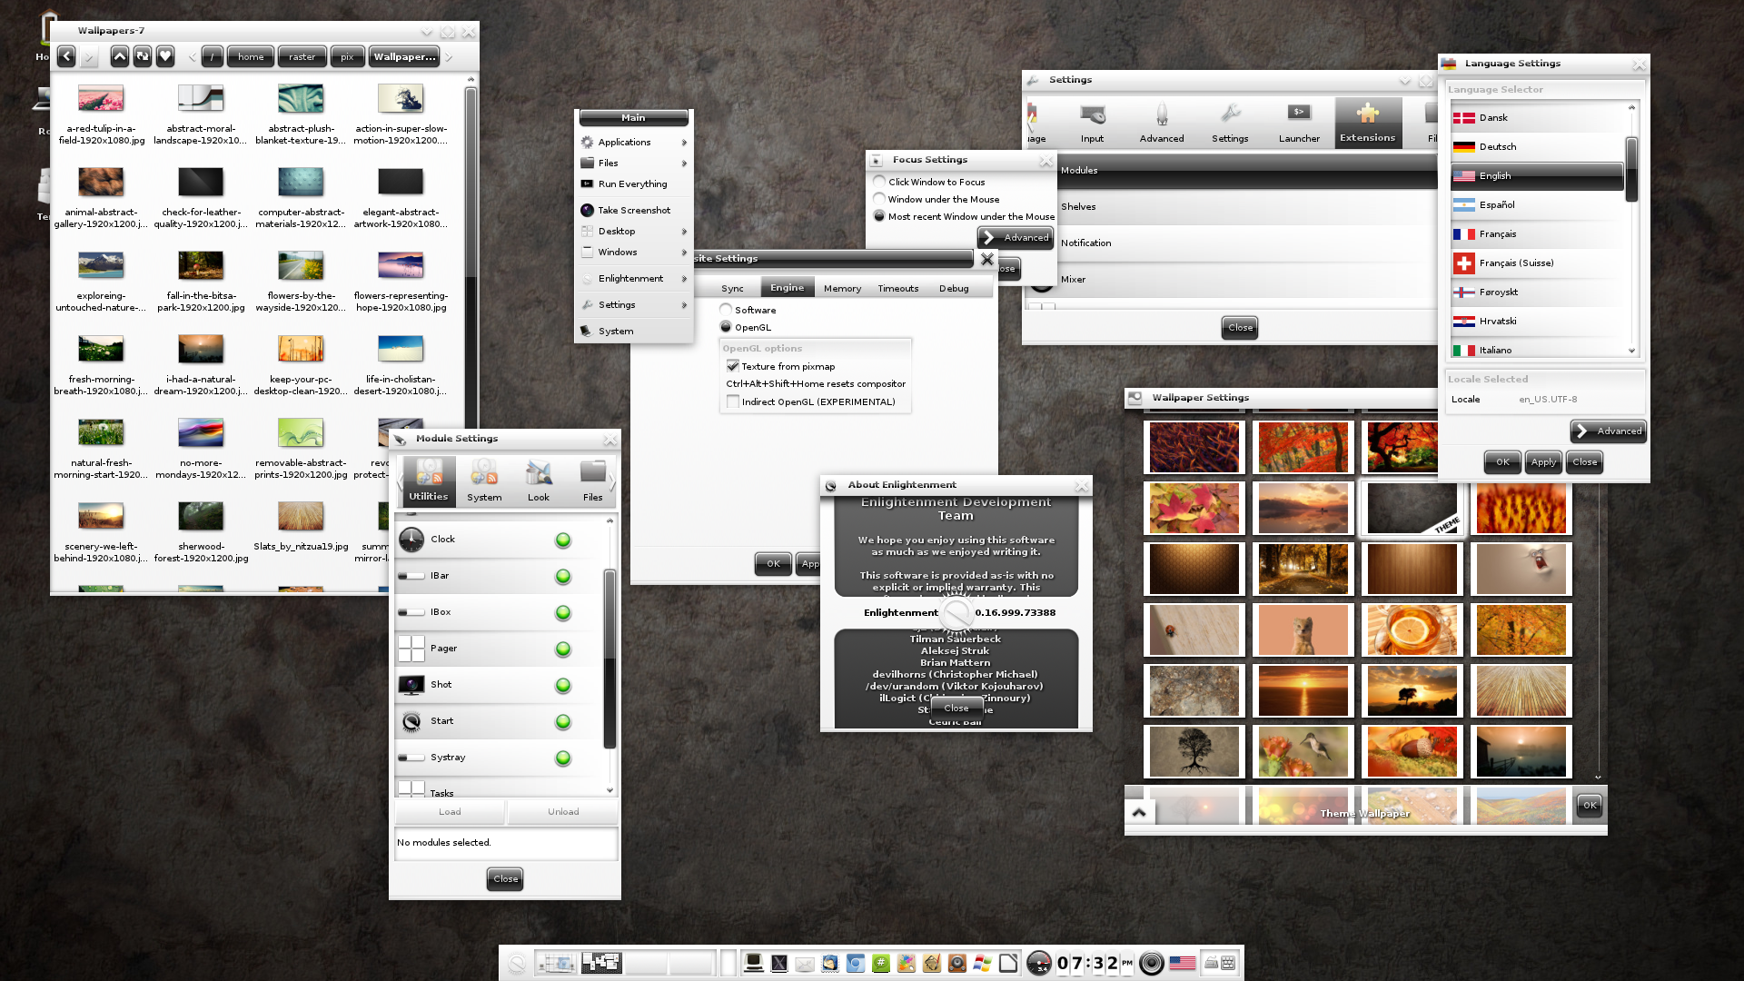1744x981 pixels.
Task: Expand the Enlightenment submenu arrow
Action: click(x=683, y=279)
